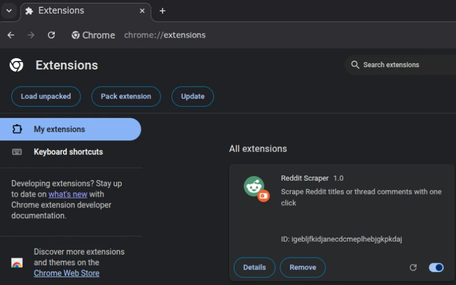Click the Update button
This screenshot has width=456, height=285.
[x=193, y=96]
